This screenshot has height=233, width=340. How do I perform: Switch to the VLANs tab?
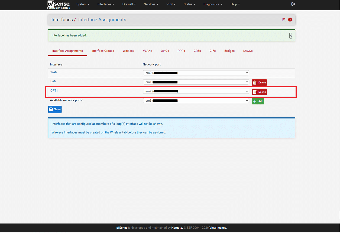coord(147,51)
